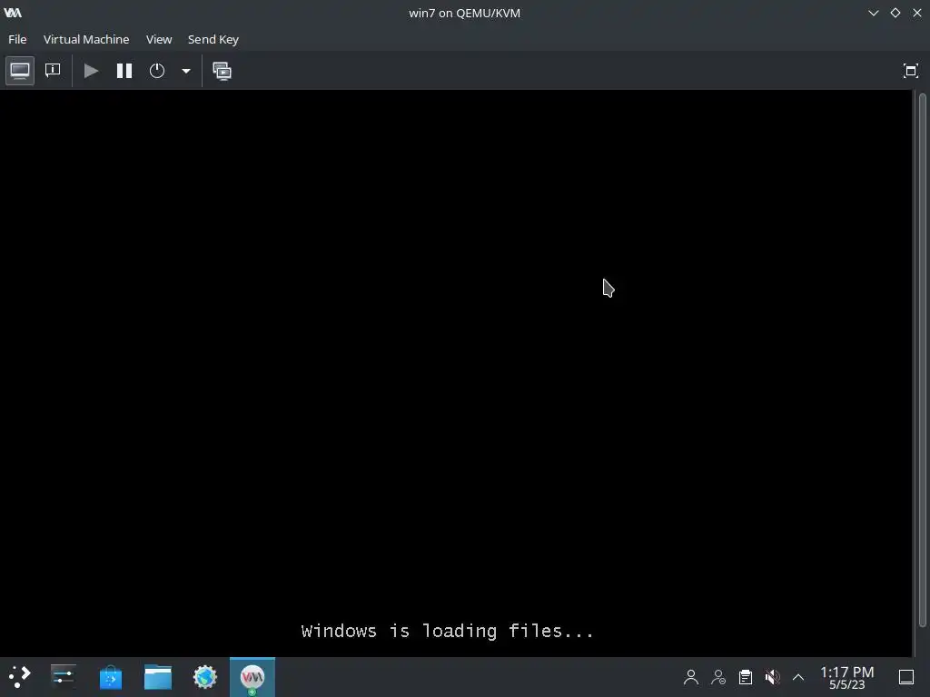Viewport: 930px width, 697px height.
Task: Launch the web browser from taskbar
Action: coord(205,677)
